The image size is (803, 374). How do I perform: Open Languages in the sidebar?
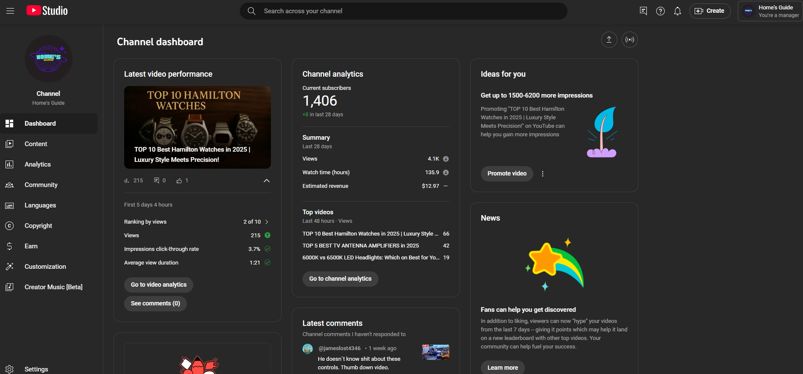point(49,205)
